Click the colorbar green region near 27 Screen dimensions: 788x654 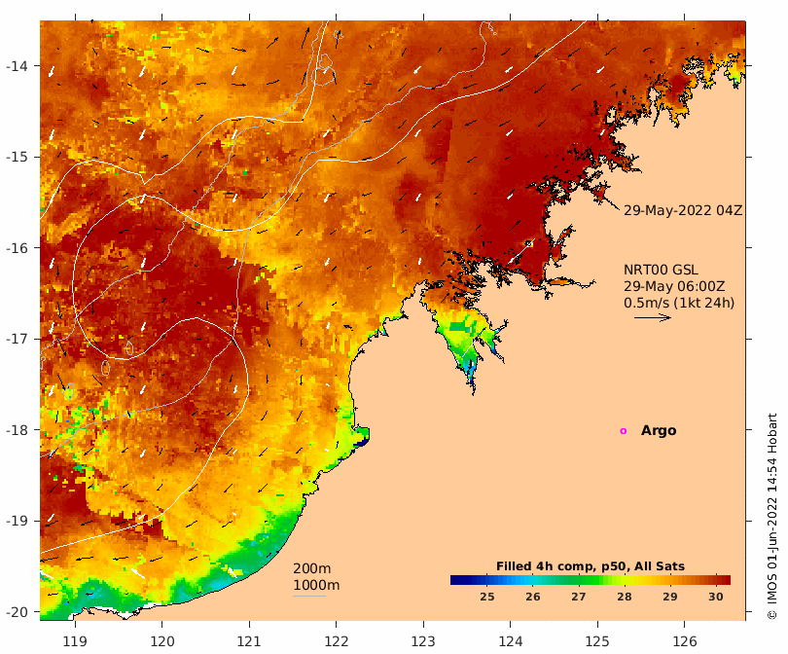(579, 580)
